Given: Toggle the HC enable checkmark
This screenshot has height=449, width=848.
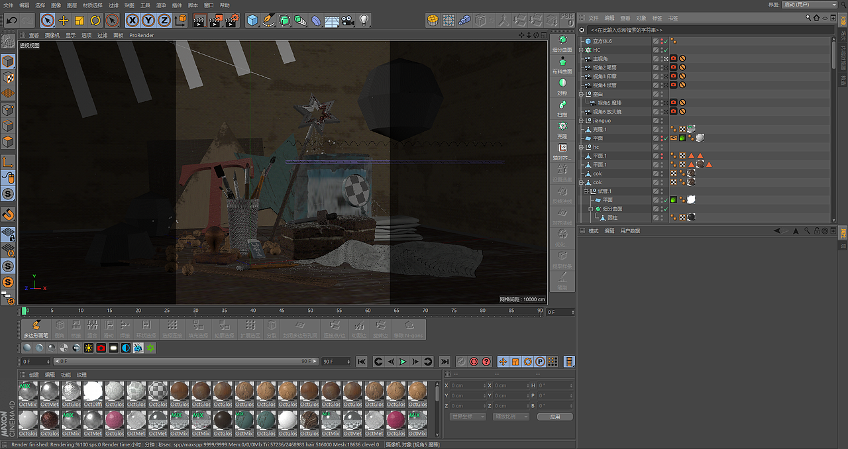Looking at the screenshot, I should click(666, 50).
